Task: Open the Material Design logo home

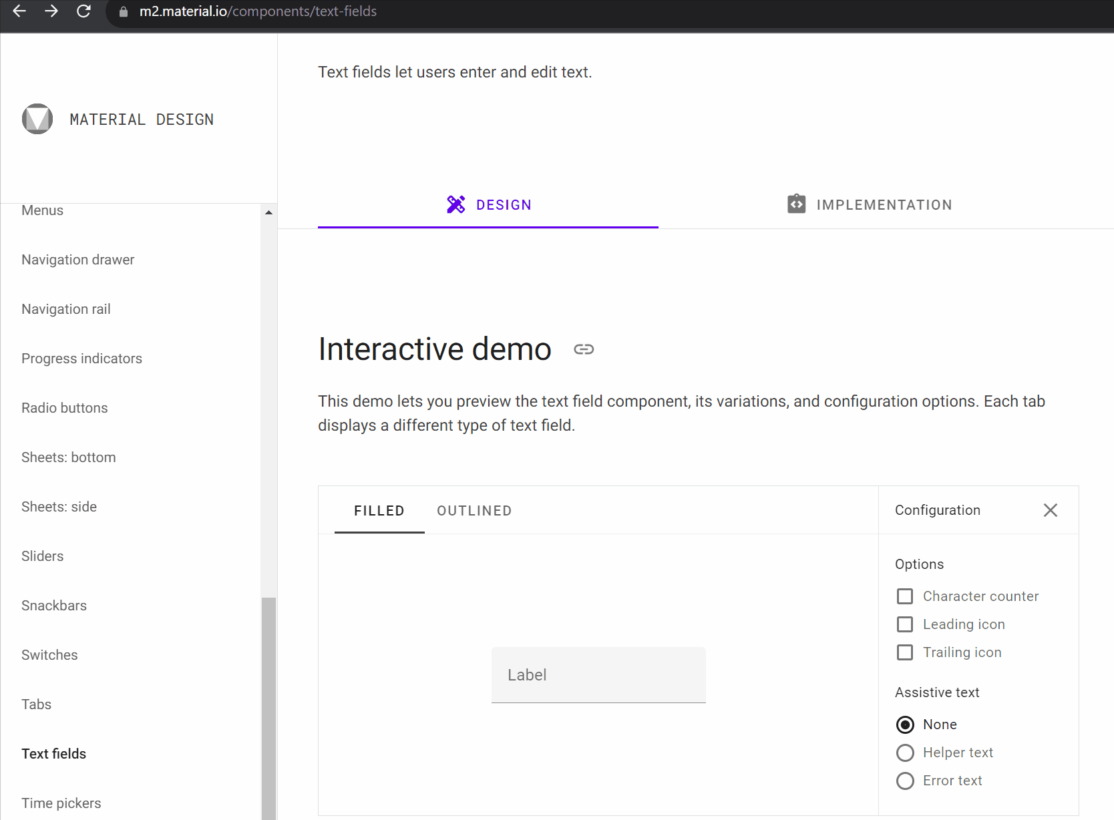Action: coord(37,119)
